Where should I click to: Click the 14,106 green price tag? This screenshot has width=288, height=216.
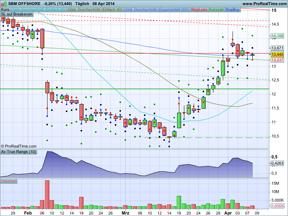[x=277, y=36]
